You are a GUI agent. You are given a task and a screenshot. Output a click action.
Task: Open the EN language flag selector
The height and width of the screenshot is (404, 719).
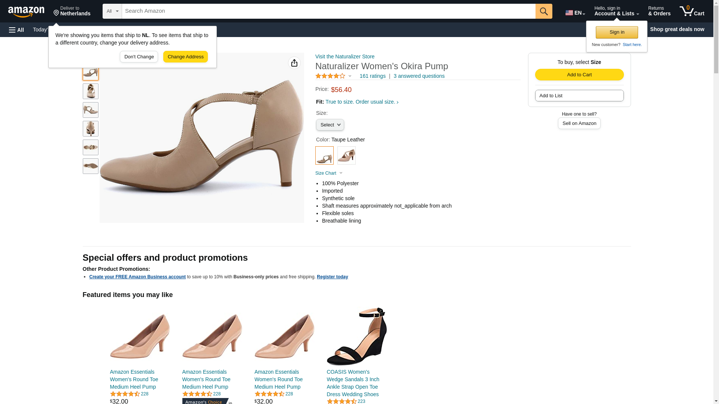pos(575,13)
